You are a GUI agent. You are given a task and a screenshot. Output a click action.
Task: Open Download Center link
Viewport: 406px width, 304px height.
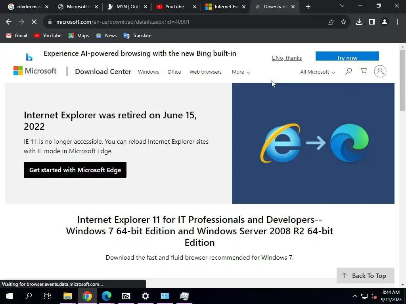(103, 72)
